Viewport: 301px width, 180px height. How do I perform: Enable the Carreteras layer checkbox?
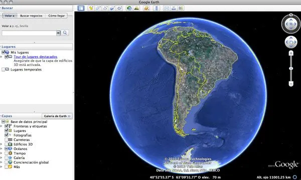pos(7,139)
